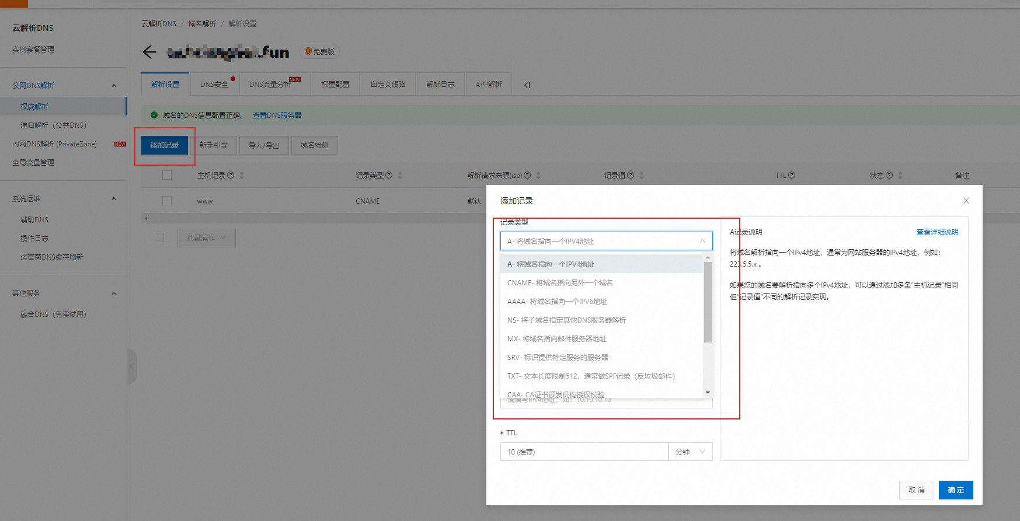Viewport: 1020px width, 521px height.
Task: Select TXT- 文本长度限制512 option
Action: (601, 376)
